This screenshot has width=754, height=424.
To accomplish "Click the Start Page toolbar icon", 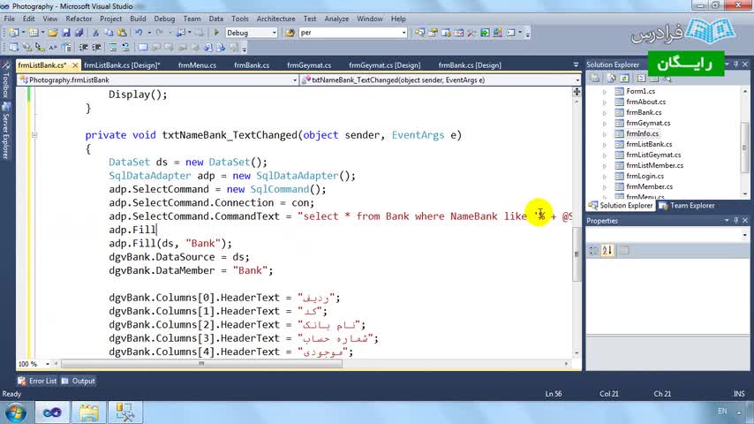I will tap(485, 33).
